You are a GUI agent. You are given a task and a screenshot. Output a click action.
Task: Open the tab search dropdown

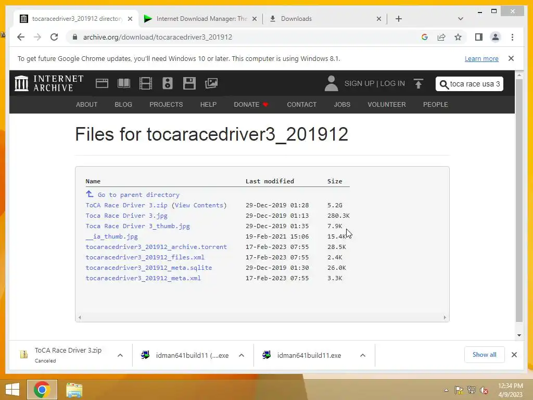click(461, 19)
